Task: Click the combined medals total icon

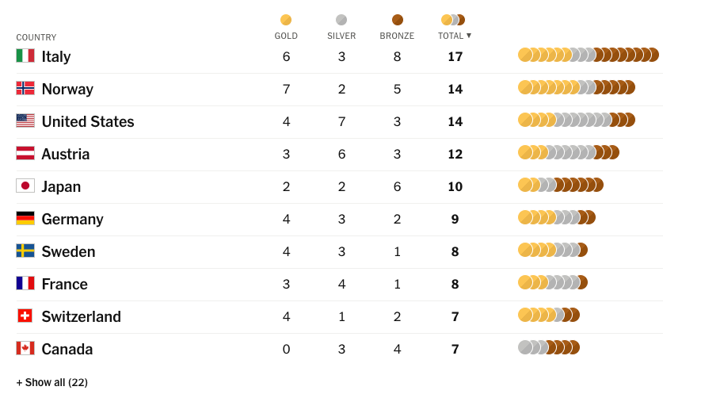Action: pyautogui.click(x=453, y=20)
